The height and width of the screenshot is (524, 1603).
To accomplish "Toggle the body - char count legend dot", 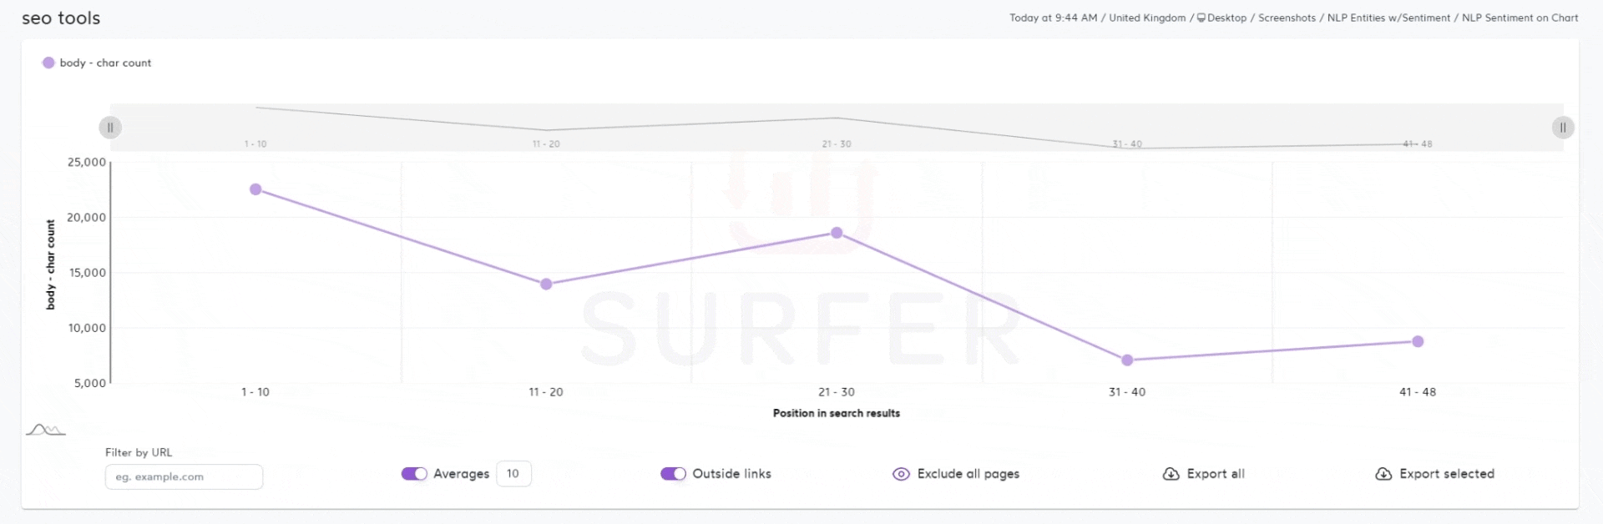I will coord(48,63).
